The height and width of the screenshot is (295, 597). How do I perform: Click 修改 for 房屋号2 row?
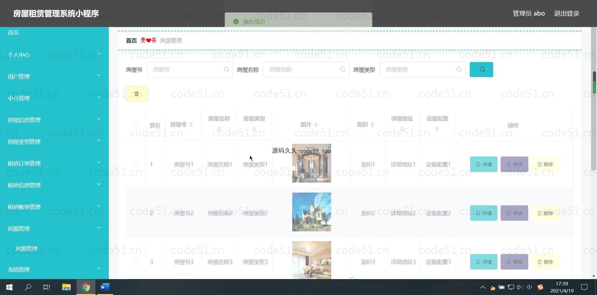[x=514, y=213]
